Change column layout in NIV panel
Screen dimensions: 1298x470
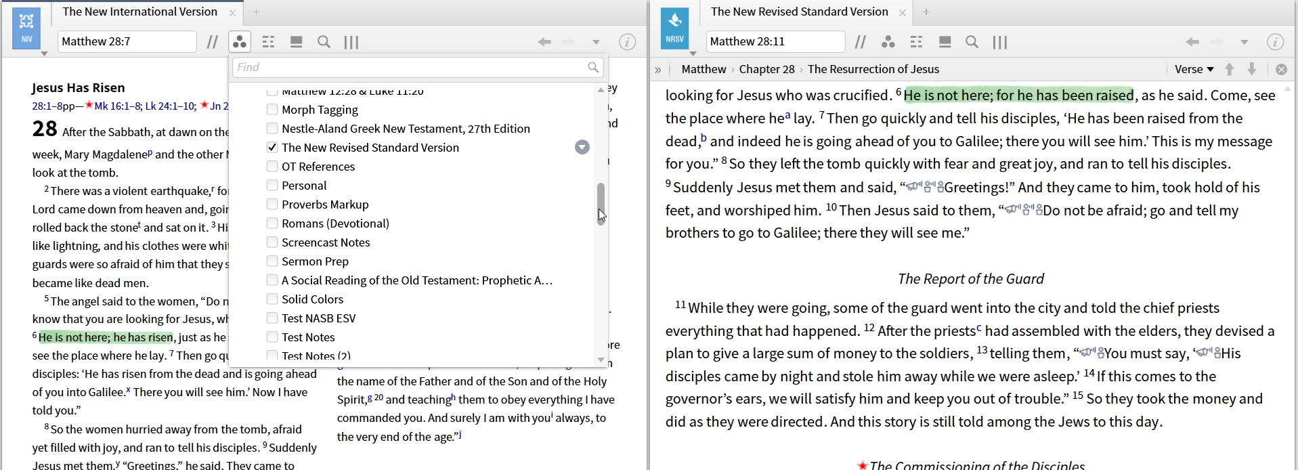[351, 42]
